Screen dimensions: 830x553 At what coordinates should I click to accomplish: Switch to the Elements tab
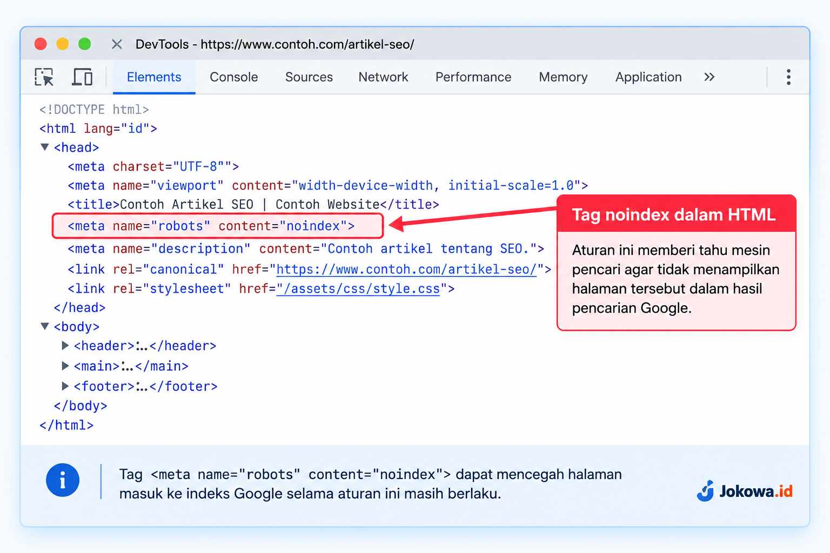point(154,77)
